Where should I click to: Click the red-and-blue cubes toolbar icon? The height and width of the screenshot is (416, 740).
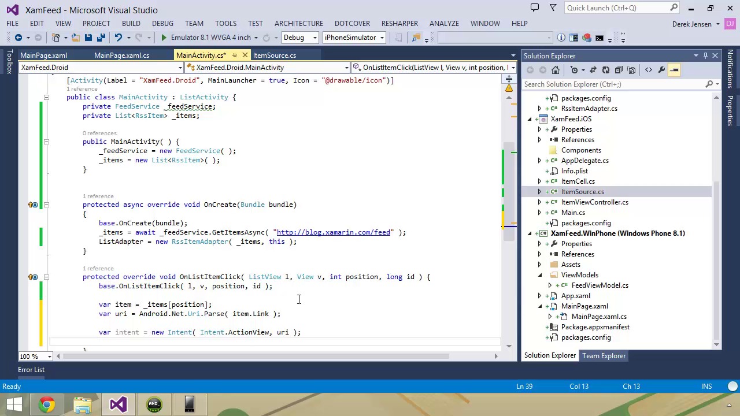(x=587, y=38)
